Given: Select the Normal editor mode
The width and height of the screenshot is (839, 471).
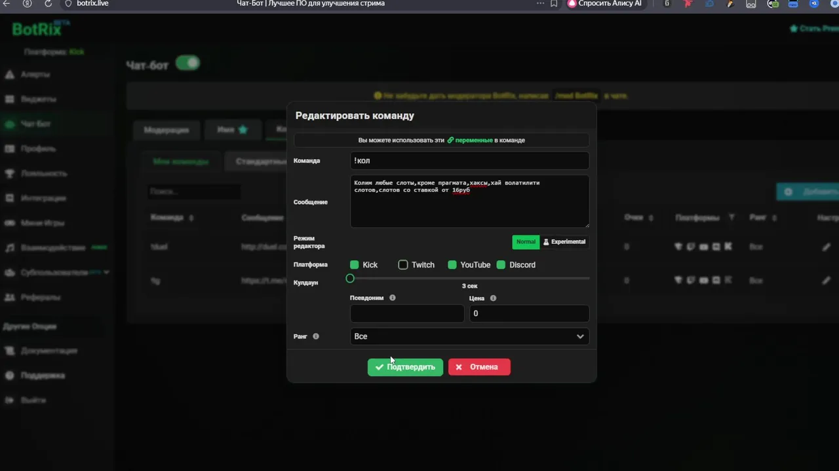Looking at the screenshot, I should pyautogui.click(x=526, y=242).
